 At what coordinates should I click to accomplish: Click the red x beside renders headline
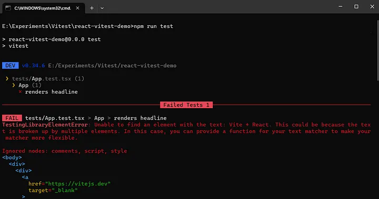(21, 92)
